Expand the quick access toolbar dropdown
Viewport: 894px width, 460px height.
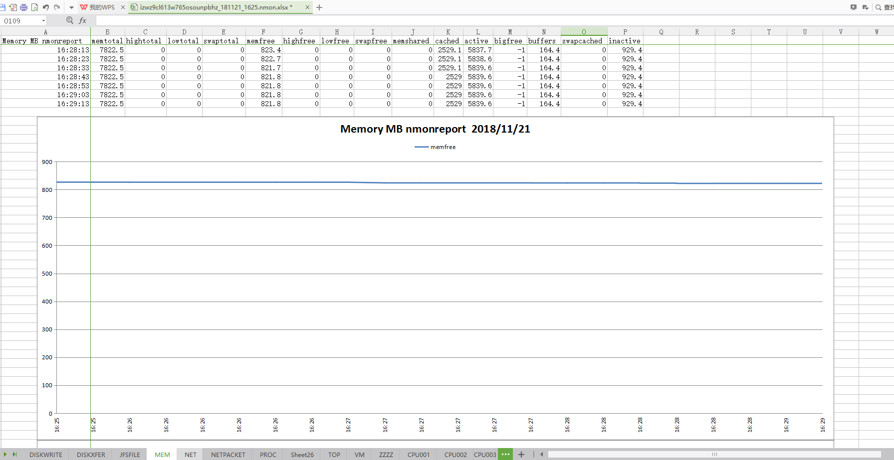pyautogui.click(x=71, y=7)
